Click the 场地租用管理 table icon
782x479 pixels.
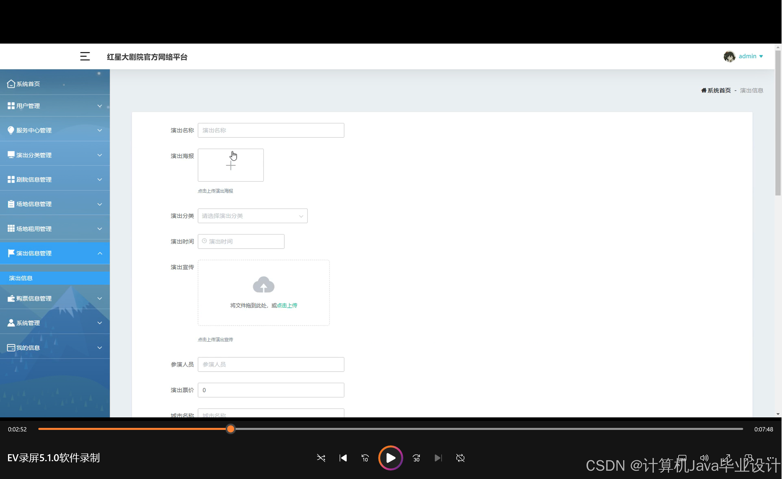point(11,228)
